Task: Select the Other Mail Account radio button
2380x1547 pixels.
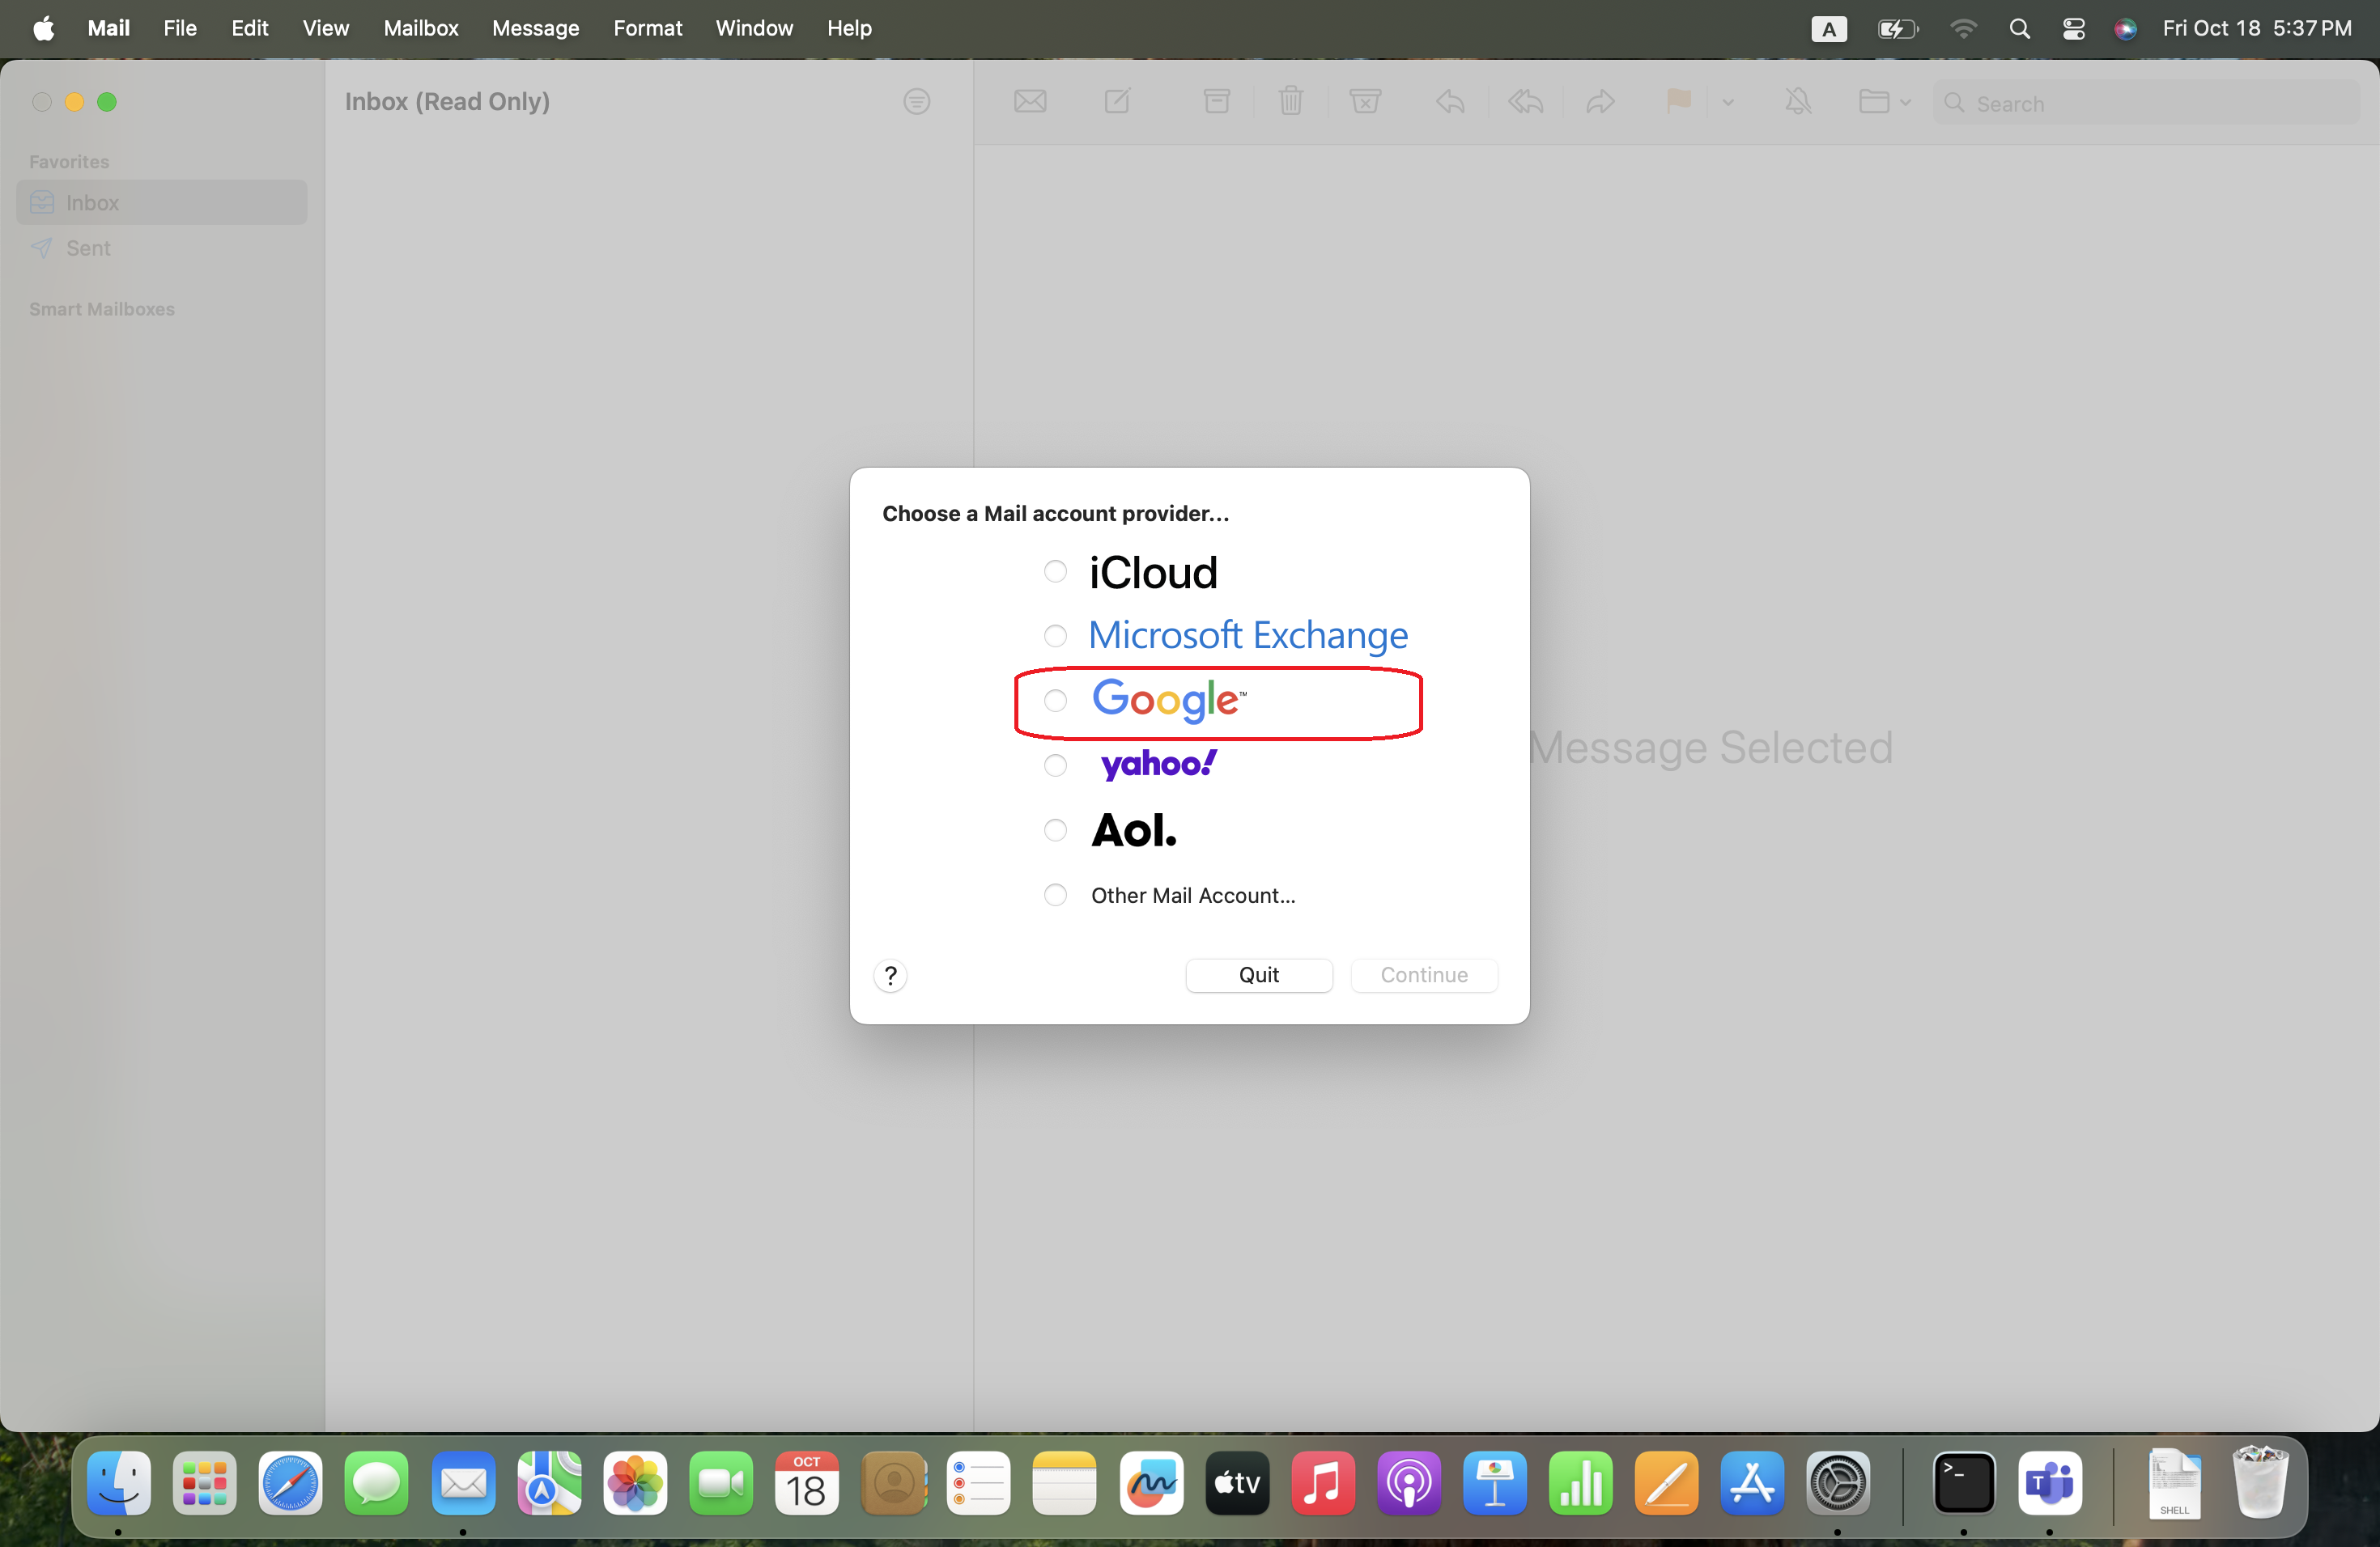Action: point(1055,894)
